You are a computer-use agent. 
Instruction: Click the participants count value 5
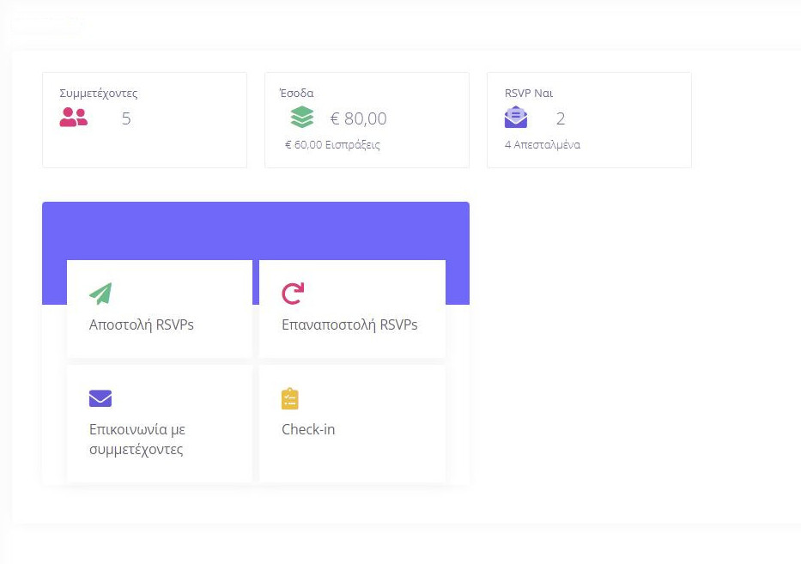(126, 118)
